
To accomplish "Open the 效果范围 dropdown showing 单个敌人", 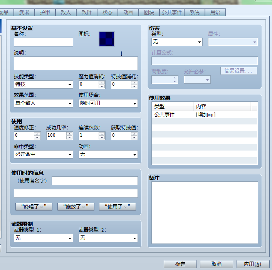I will pos(44,103).
